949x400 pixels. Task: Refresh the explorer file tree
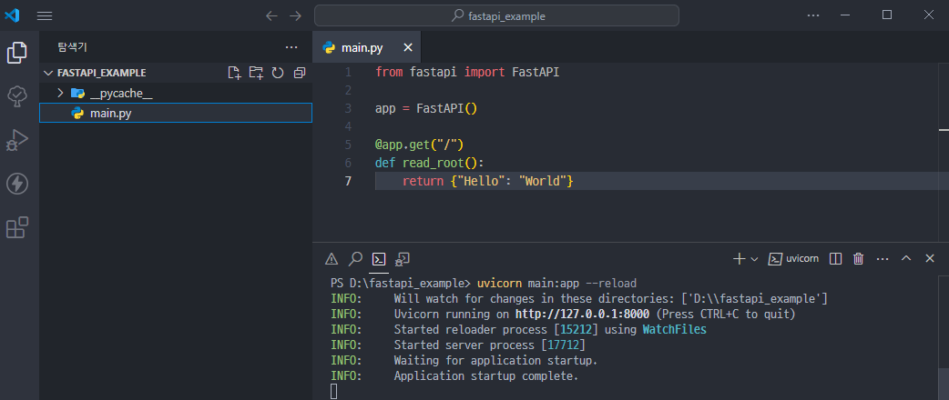coord(278,73)
